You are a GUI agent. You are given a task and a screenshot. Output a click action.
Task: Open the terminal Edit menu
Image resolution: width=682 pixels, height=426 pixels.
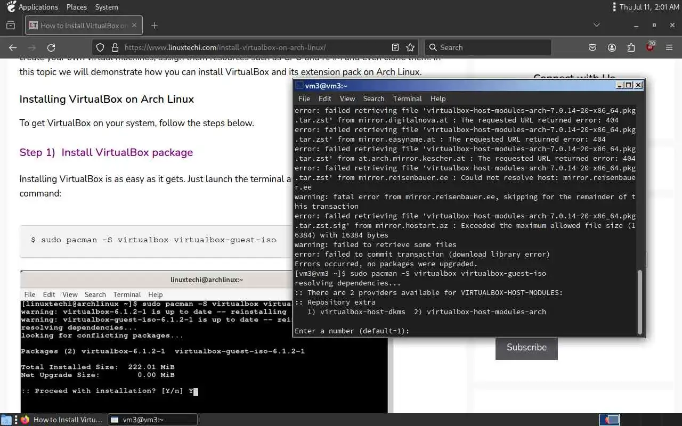pos(325,99)
